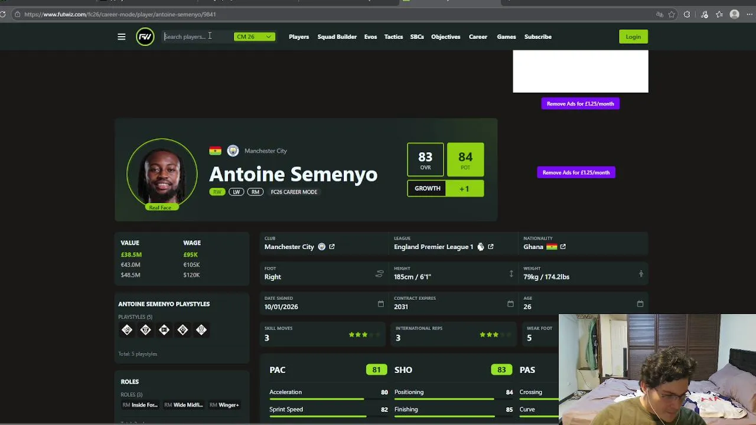Click the FUTWIZ logo
This screenshot has height=425, width=756.
145,37
